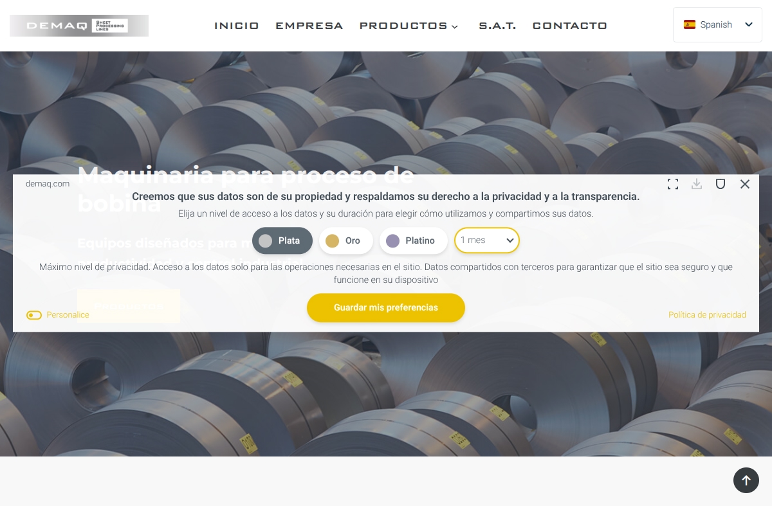Select the Platino privacy level
Image resolution: width=772 pixels, height=506 pixels.
point(413,241)
